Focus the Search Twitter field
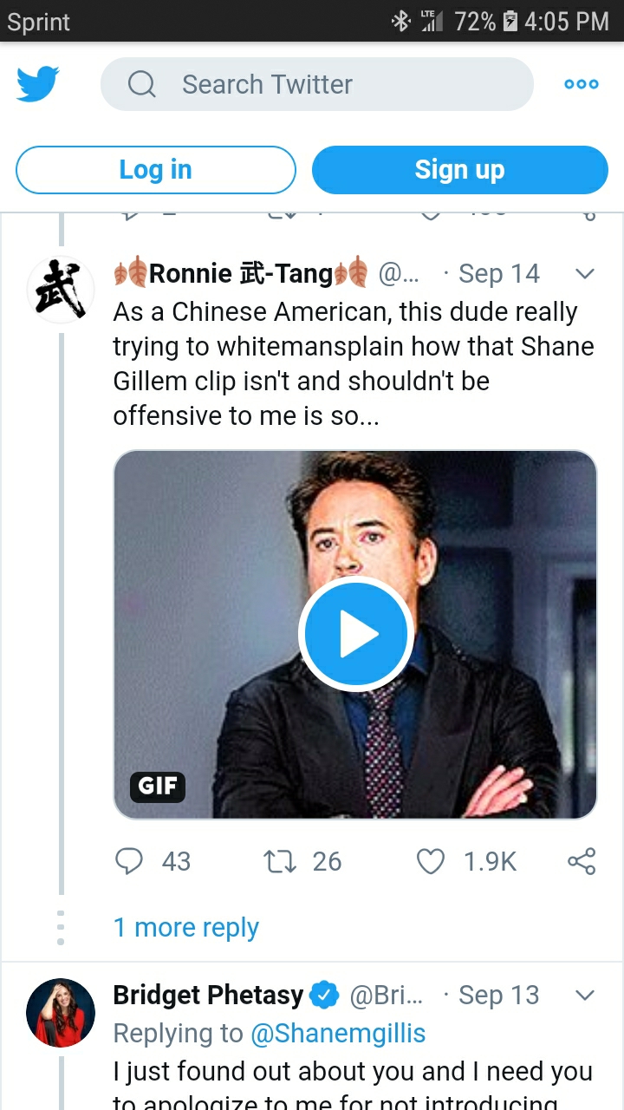Screen dimensions: 624x1110 [329, 84]
